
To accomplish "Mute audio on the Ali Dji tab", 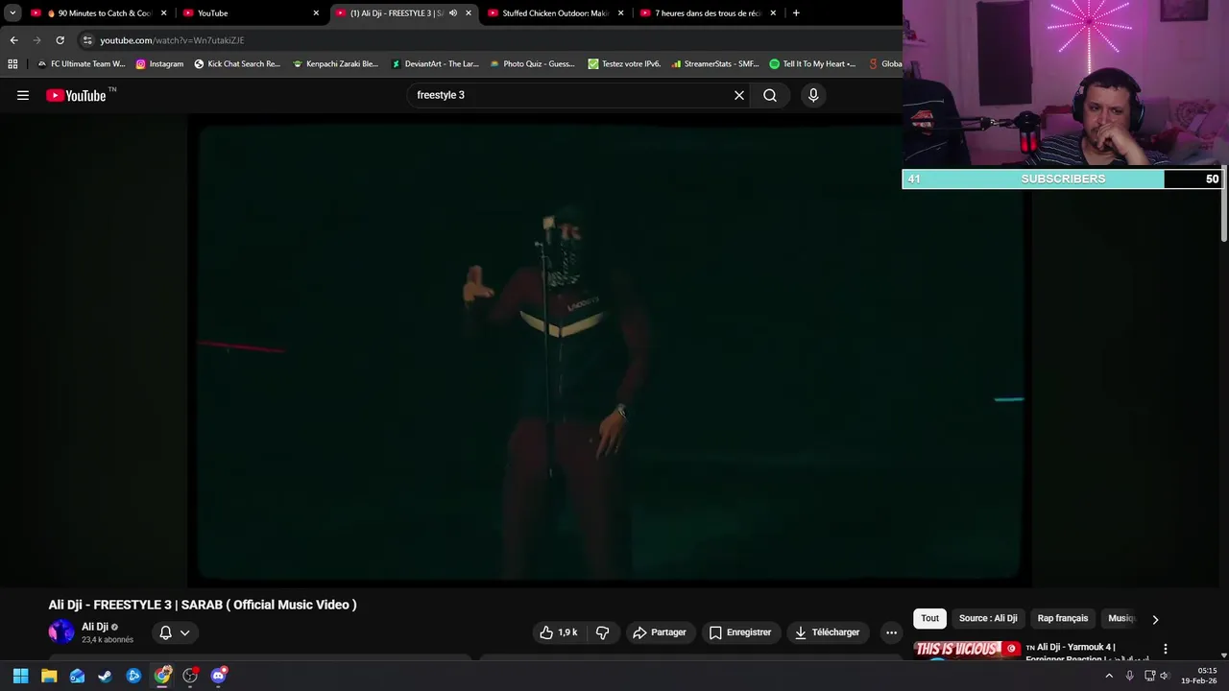I will [x=453, y=13].
